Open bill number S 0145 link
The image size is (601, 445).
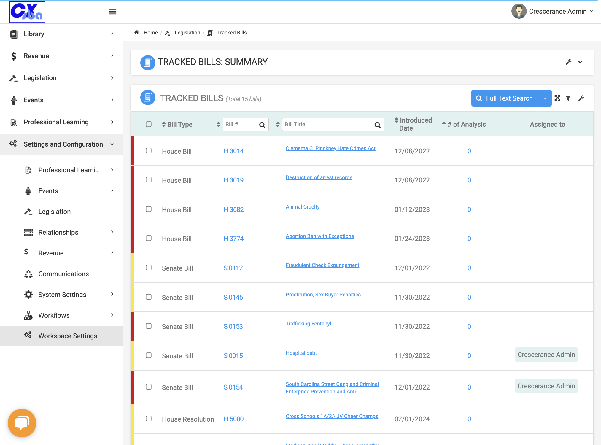tap(233, 297)
